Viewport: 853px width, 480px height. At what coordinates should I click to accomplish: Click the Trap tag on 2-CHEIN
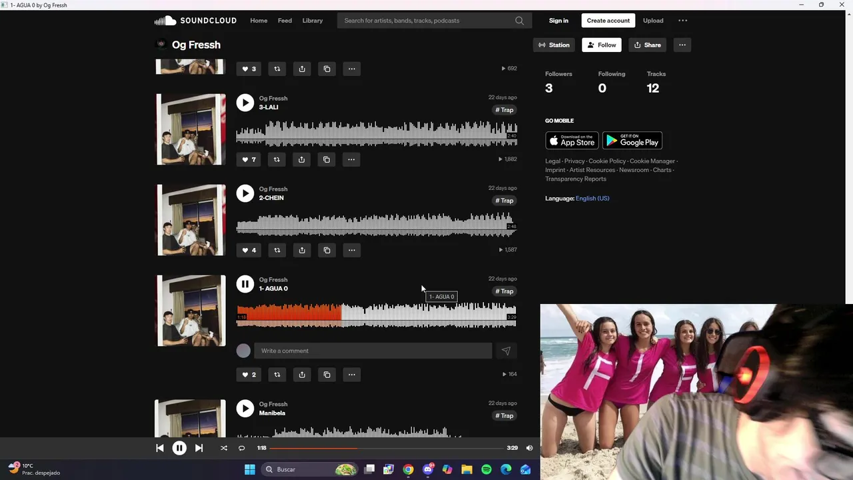pyautogui.click(x=504, y=201)
